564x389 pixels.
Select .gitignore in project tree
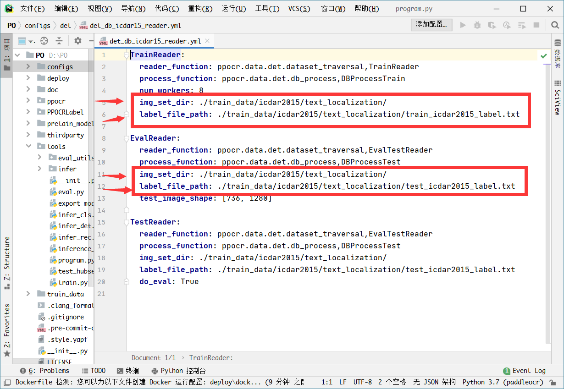66,317
